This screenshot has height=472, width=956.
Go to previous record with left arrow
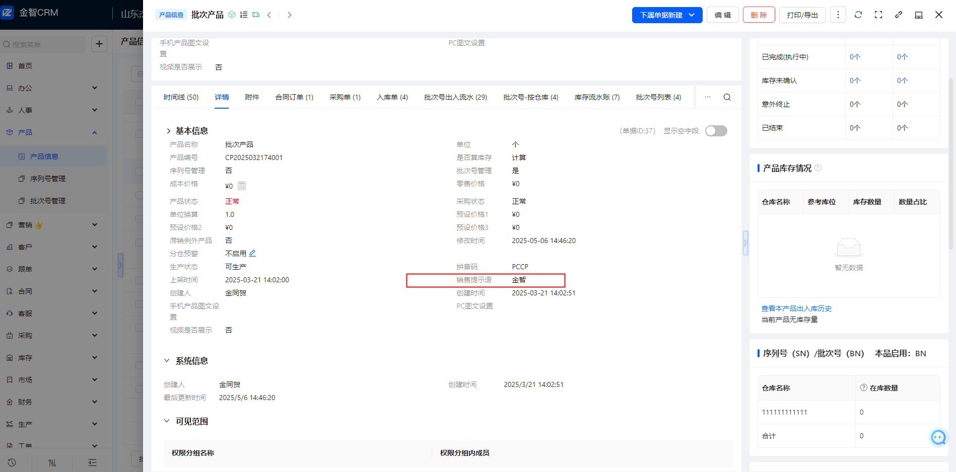269,15
